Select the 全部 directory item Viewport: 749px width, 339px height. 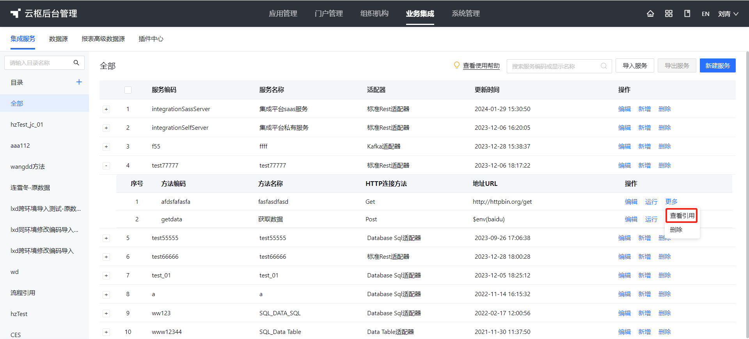44,103
